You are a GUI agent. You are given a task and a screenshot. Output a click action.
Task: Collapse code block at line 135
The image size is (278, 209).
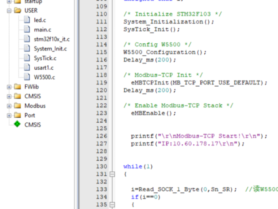click(x=112, y=205)
